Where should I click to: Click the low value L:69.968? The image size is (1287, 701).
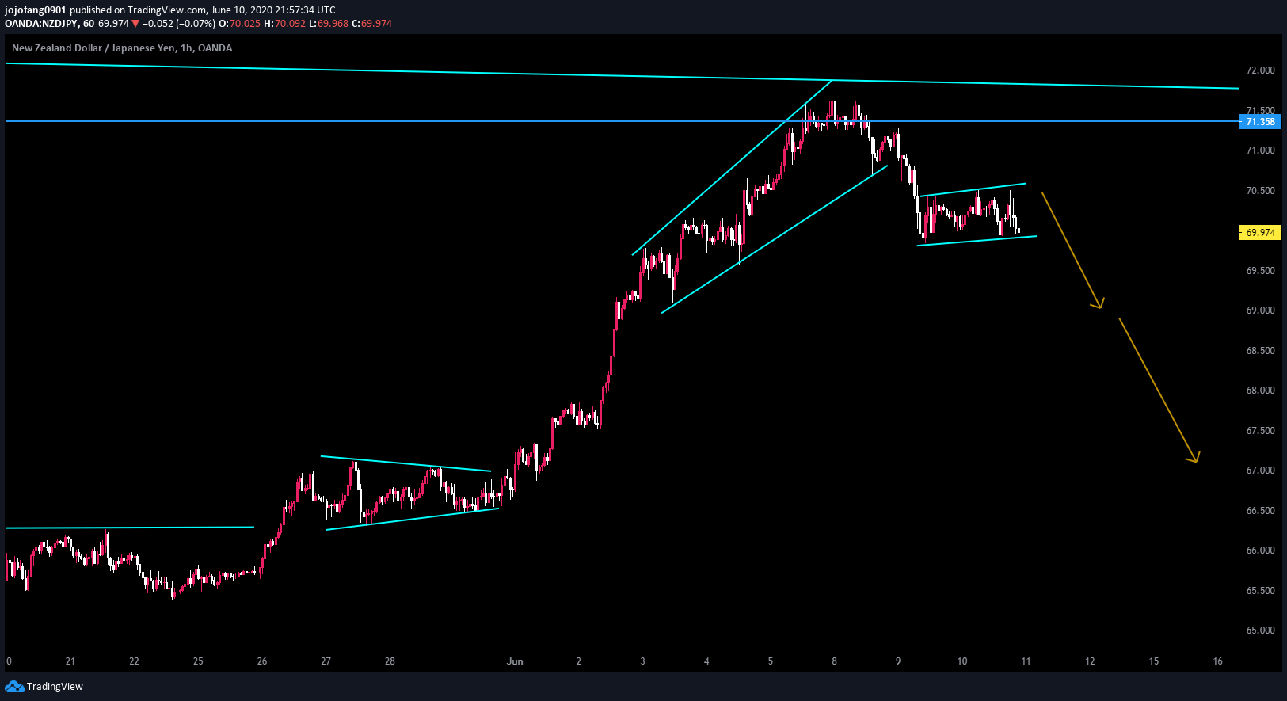point(329,24)
